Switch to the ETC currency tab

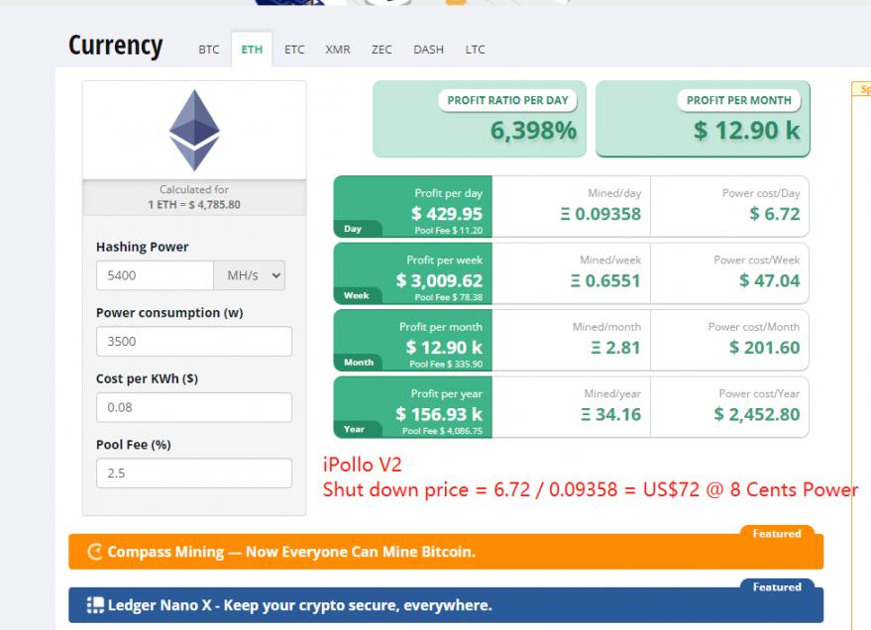pyautogui.click(x=294, y=50)
